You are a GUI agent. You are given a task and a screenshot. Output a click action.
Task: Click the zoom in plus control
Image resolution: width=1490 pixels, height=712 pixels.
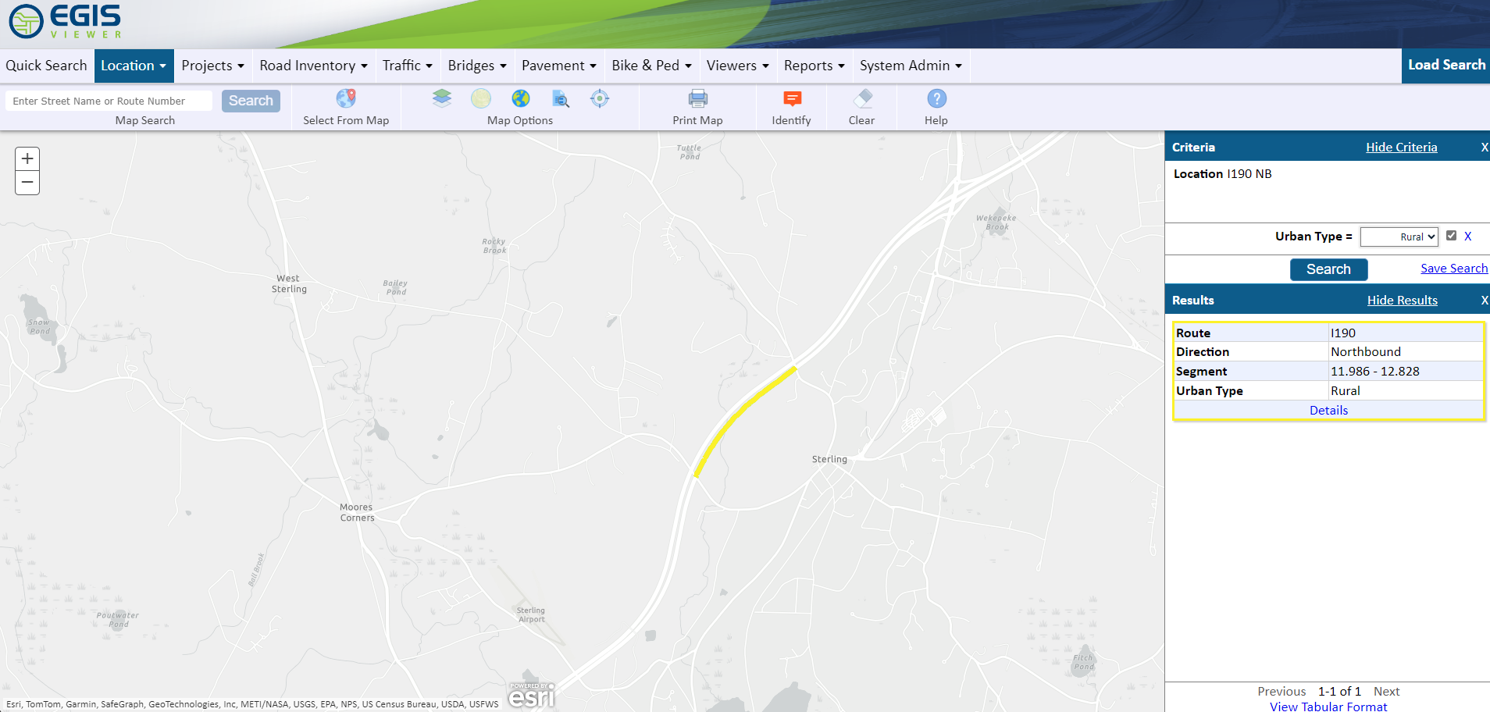pyautogui.click(x=27, y=158)
